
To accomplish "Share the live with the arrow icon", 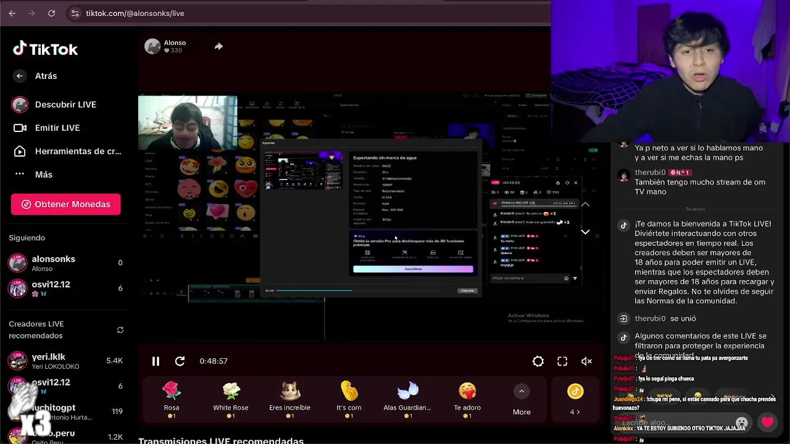I will [218, 46].
